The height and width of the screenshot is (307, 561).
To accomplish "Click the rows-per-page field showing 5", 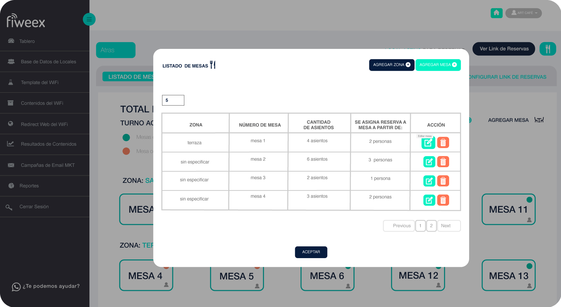I will pyautogui.click(x=173, y=100).
